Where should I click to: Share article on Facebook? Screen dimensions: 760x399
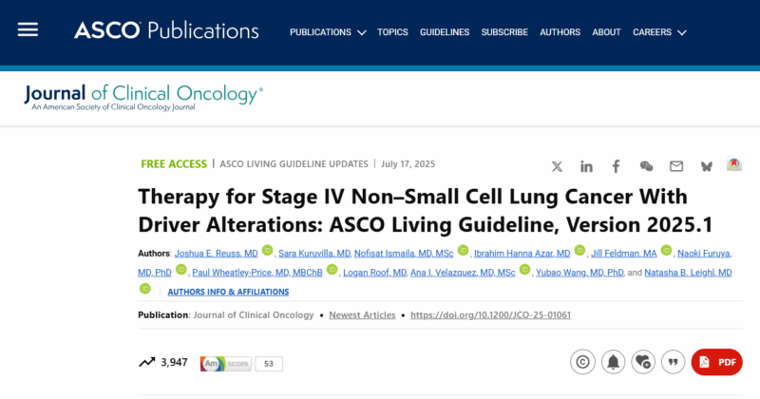[x=616, y=167]
